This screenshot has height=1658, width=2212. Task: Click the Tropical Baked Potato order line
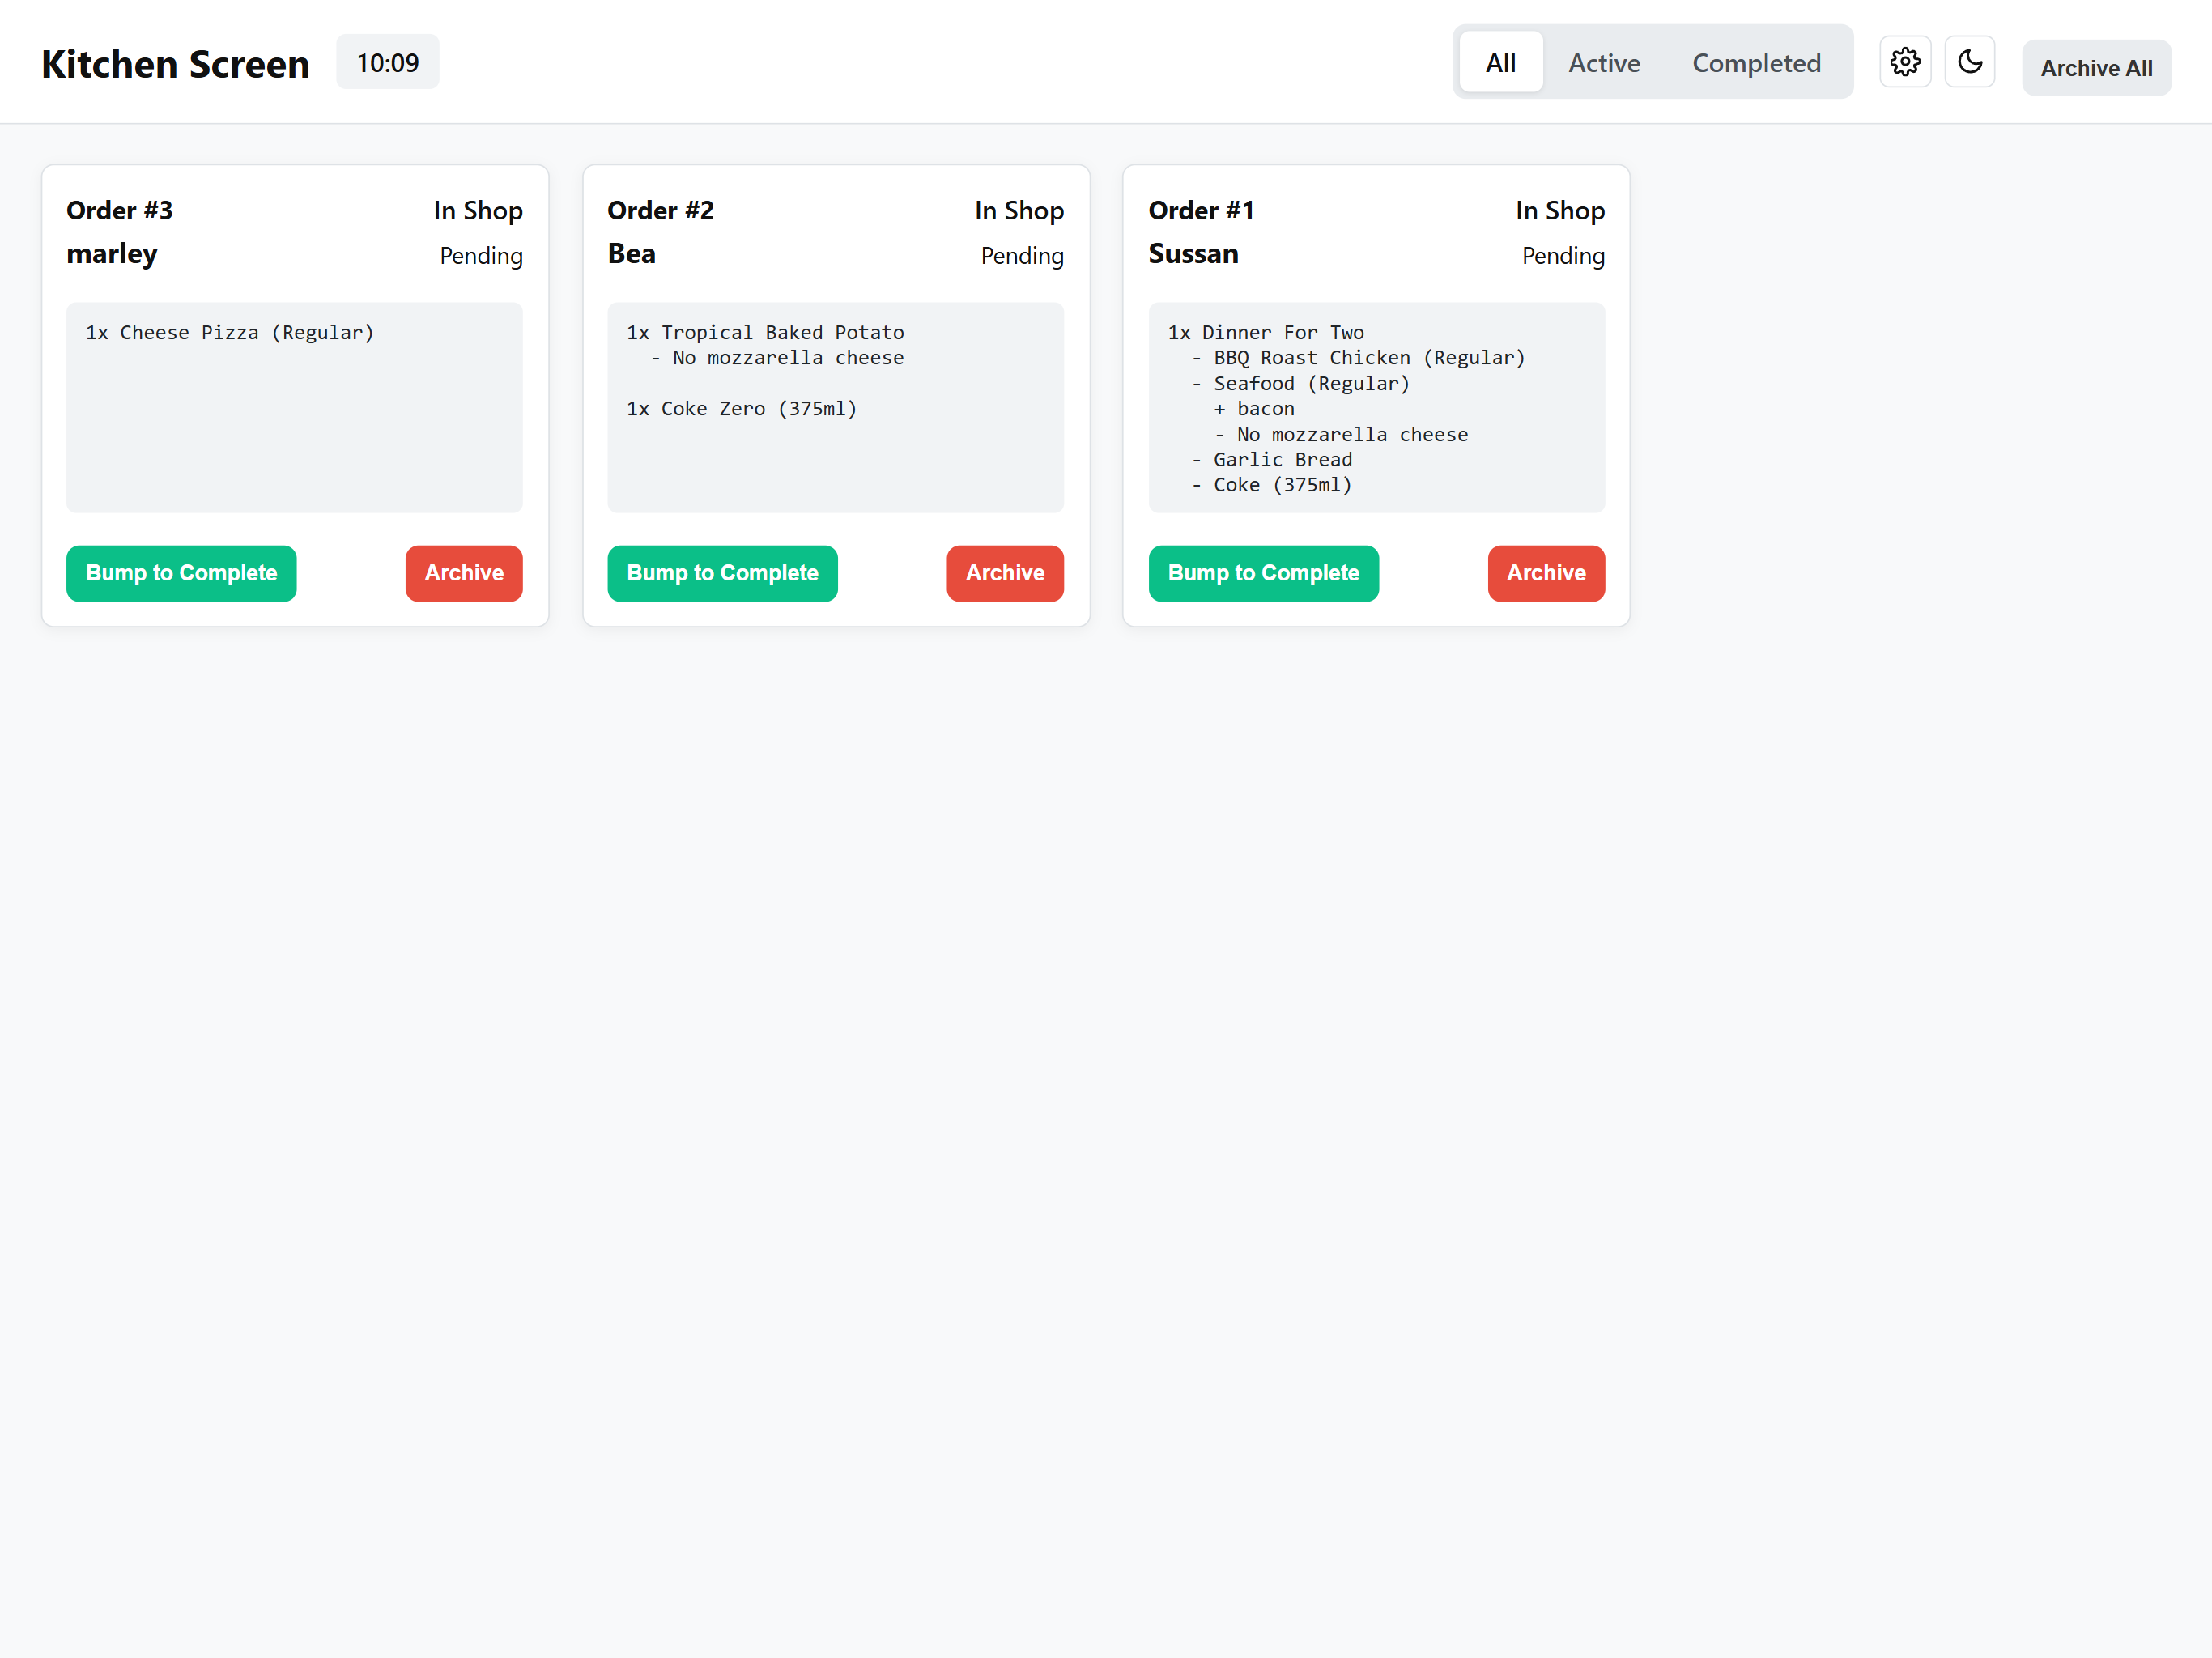coord(765,333)
